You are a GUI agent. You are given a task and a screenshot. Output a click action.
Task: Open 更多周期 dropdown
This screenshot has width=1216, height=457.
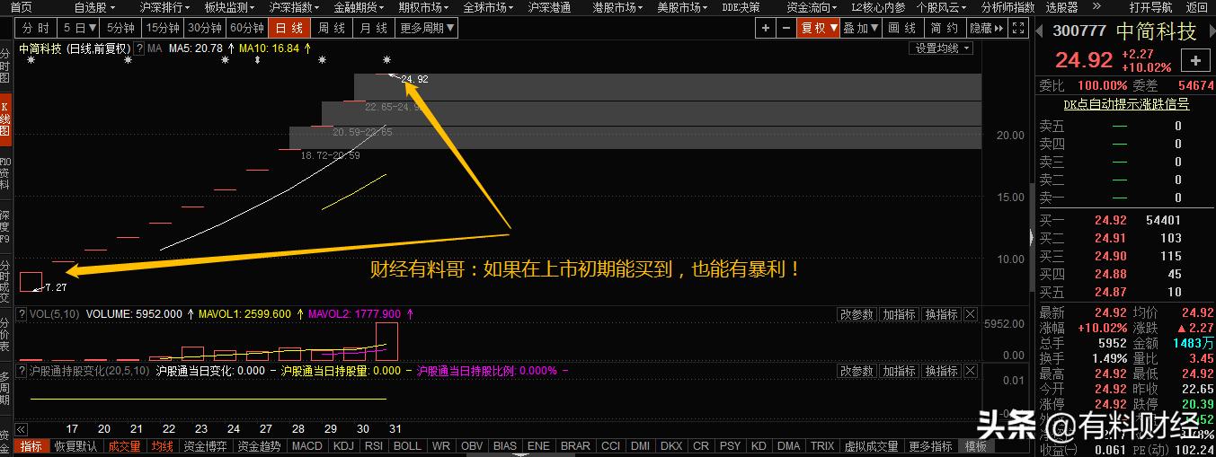[x=427, y=28]
